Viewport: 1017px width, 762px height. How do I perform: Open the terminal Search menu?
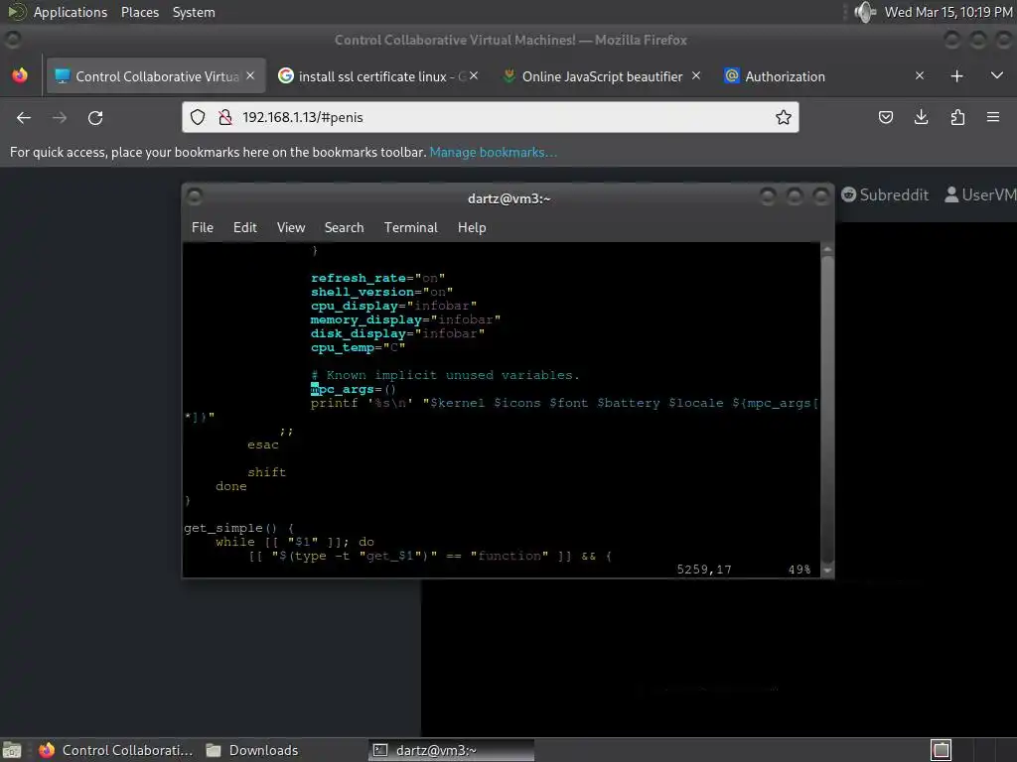click(344, 227)
